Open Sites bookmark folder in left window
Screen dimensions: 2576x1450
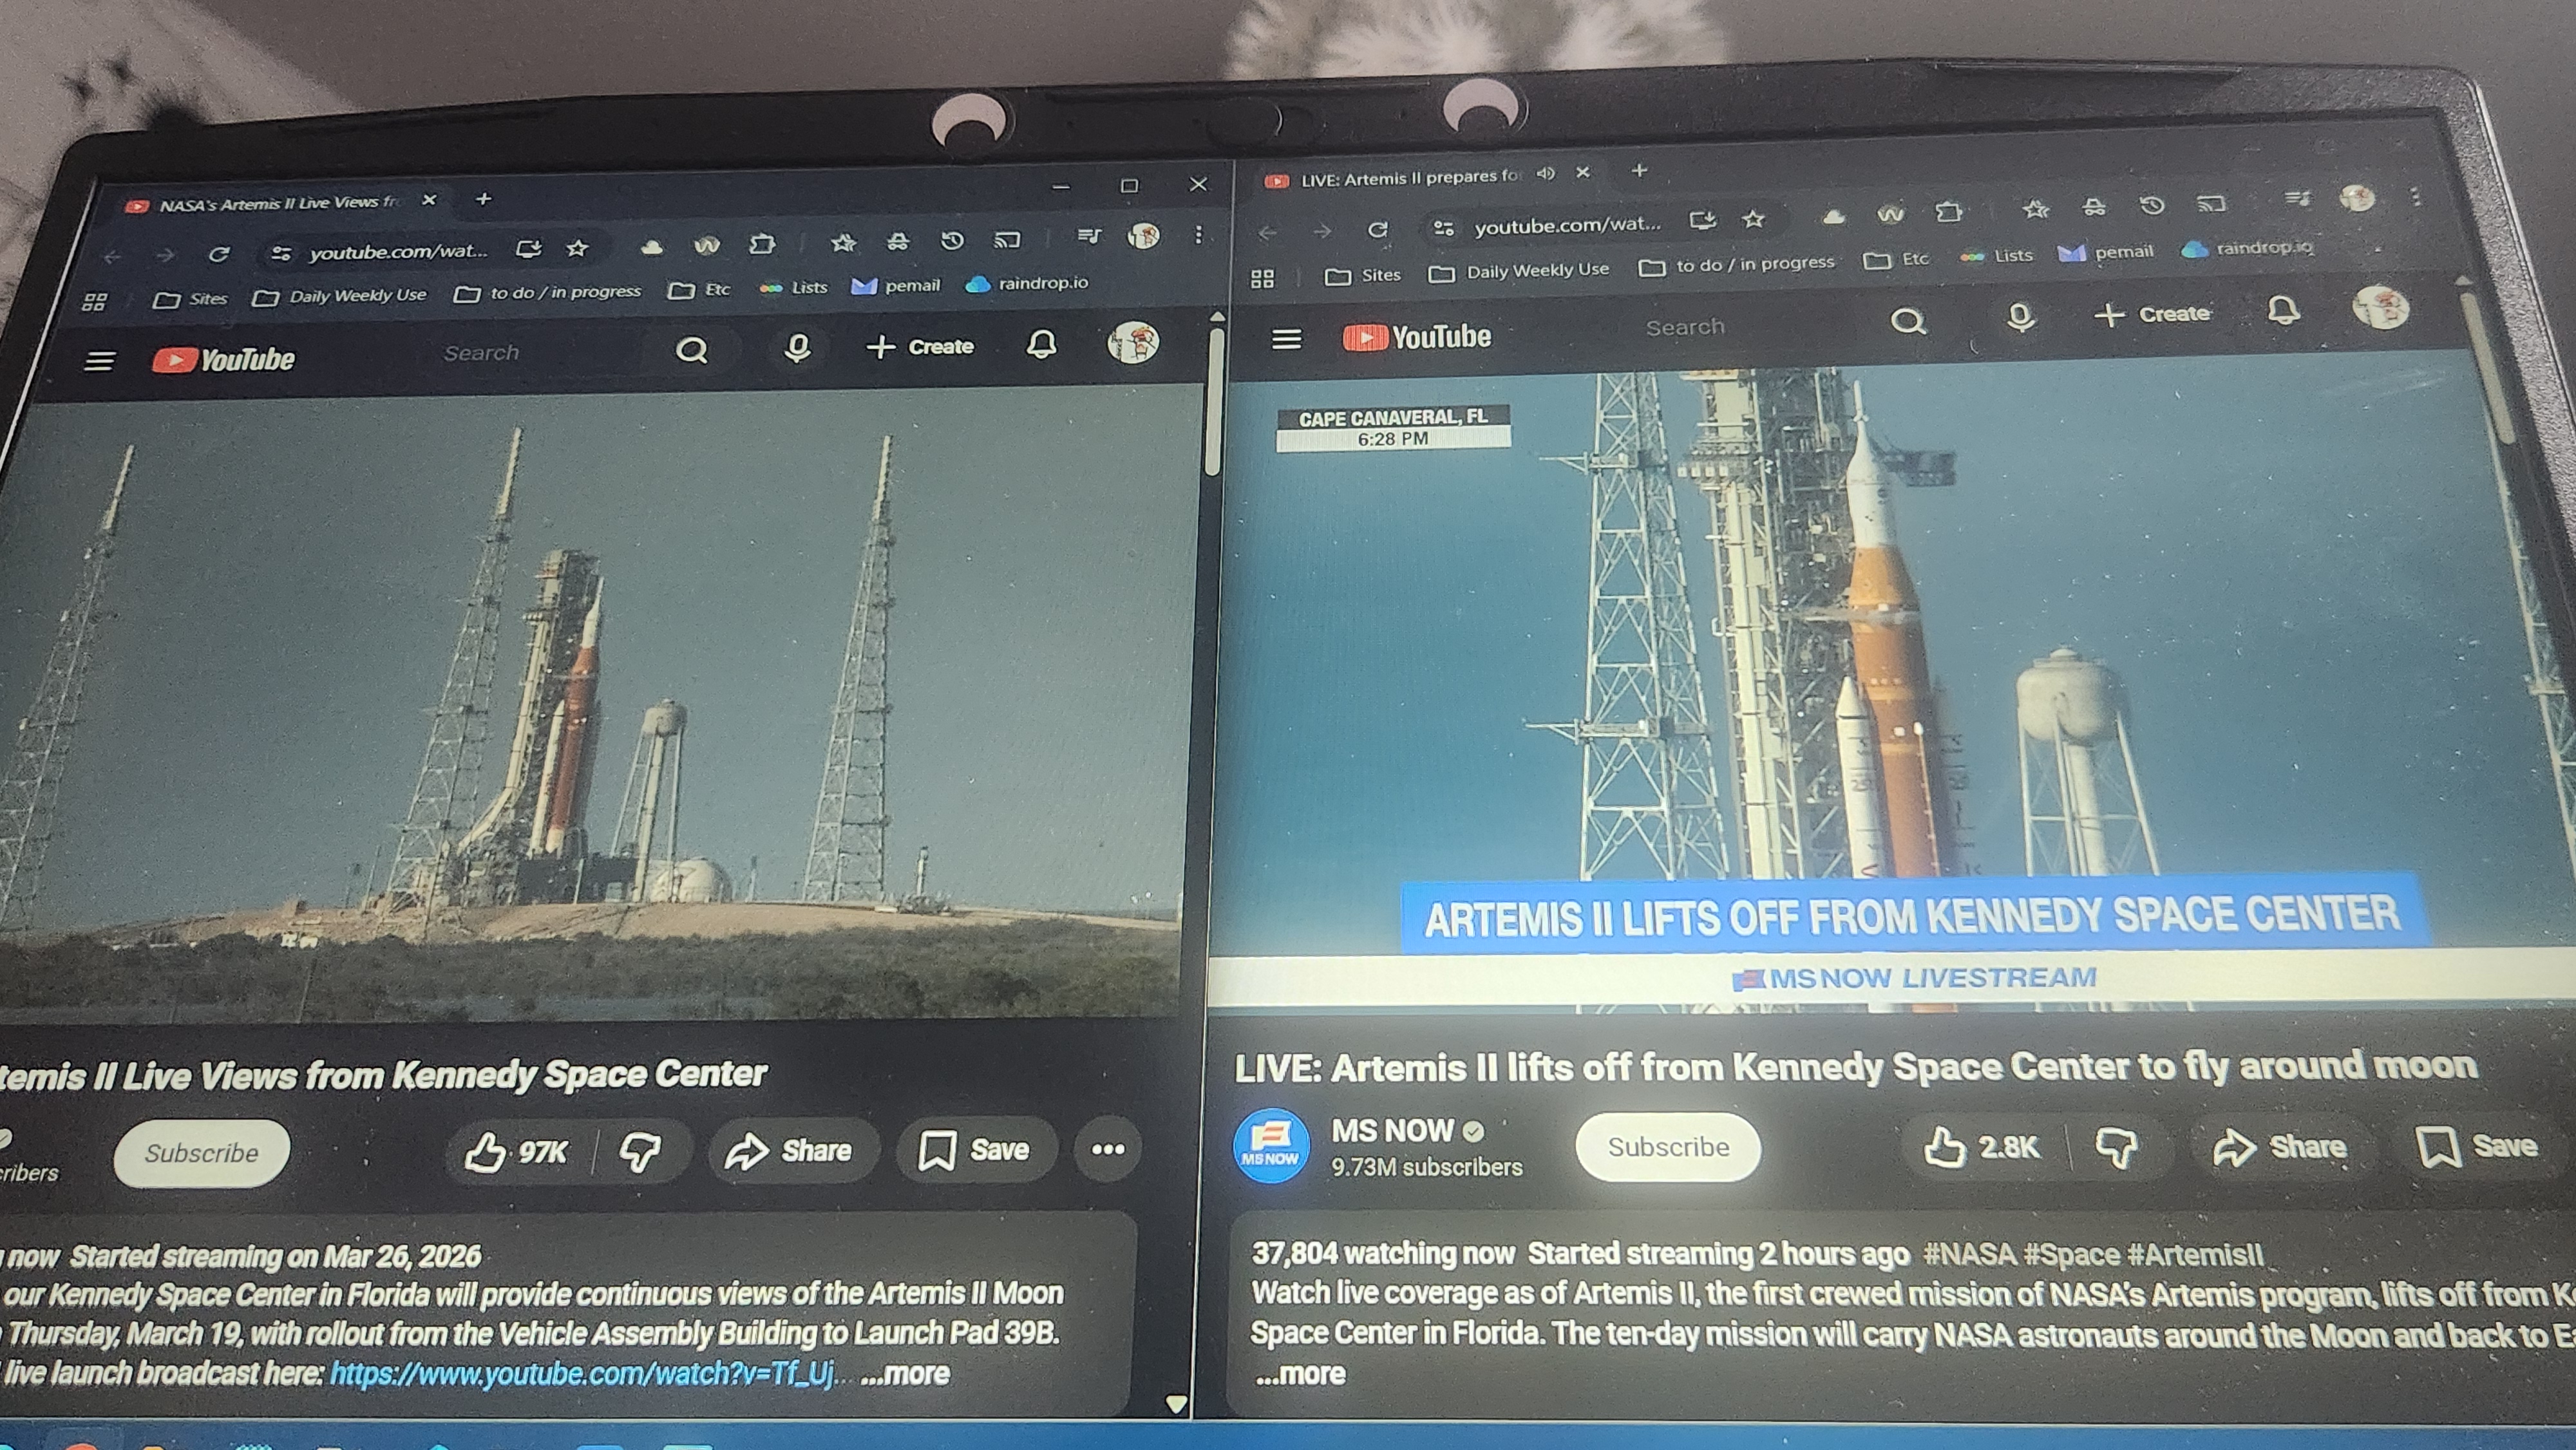point(189,299)
